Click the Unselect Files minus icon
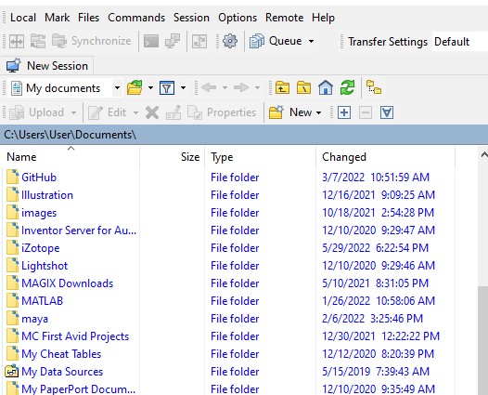Screen dimensions: 488x395 point(366,112)
